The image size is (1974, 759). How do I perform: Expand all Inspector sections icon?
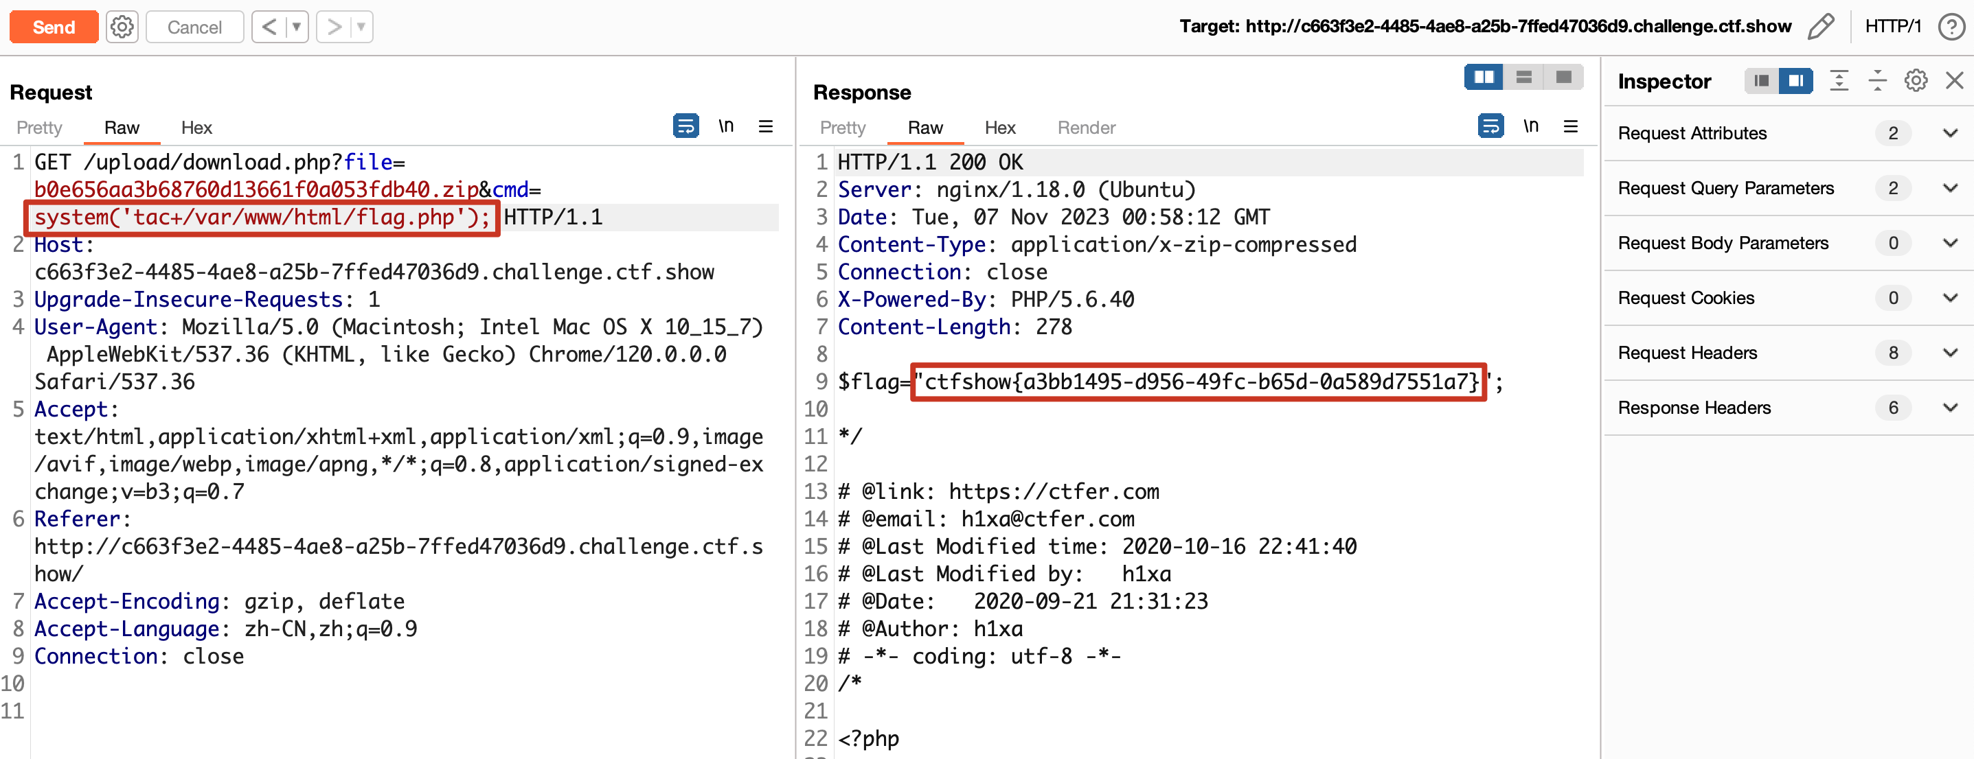(1839, 80)
